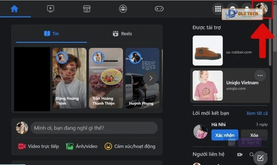
Task: Open your profile picture beside the post box
Action: tap(22, 128)
